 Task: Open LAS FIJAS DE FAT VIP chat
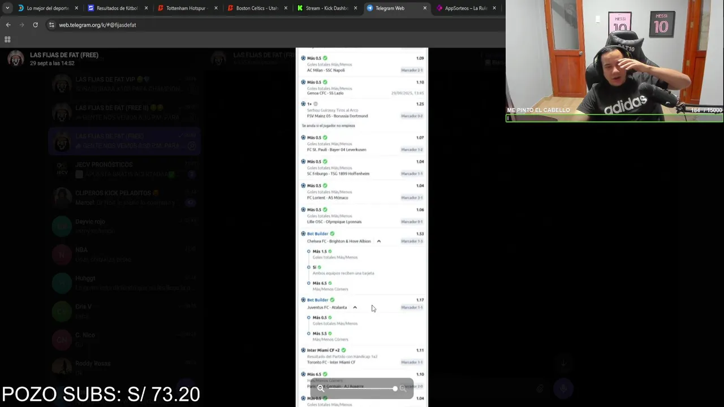[123, 84]
